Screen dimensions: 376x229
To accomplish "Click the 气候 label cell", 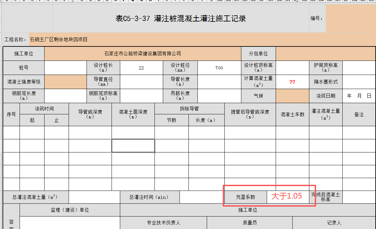I will 258,96.
